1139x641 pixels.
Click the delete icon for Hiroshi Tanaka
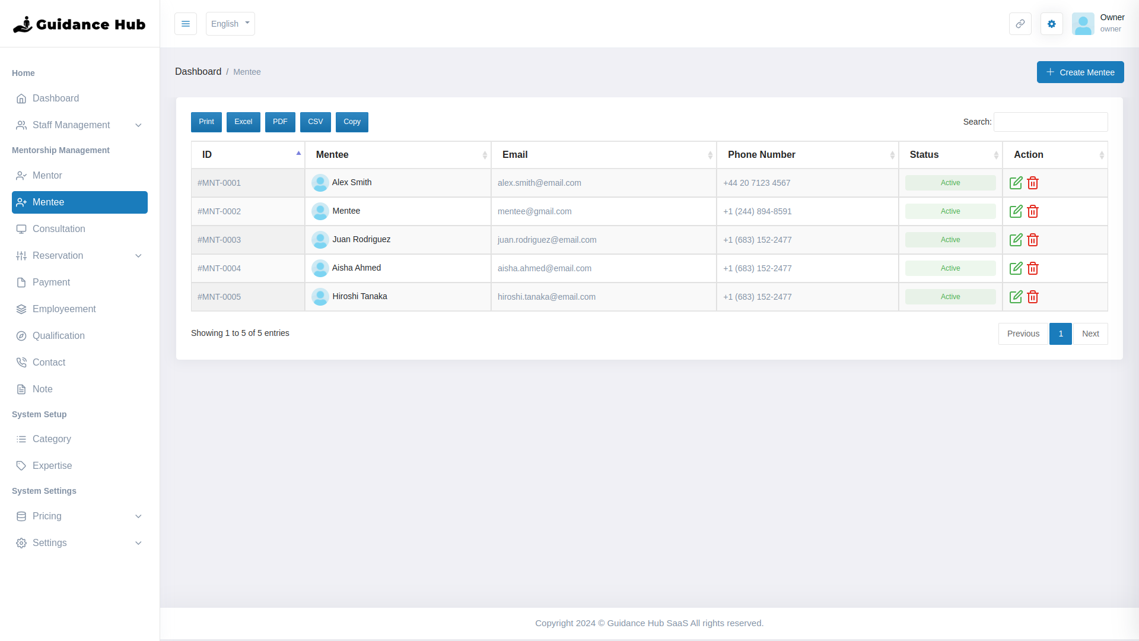click(x=1032, y=297)
